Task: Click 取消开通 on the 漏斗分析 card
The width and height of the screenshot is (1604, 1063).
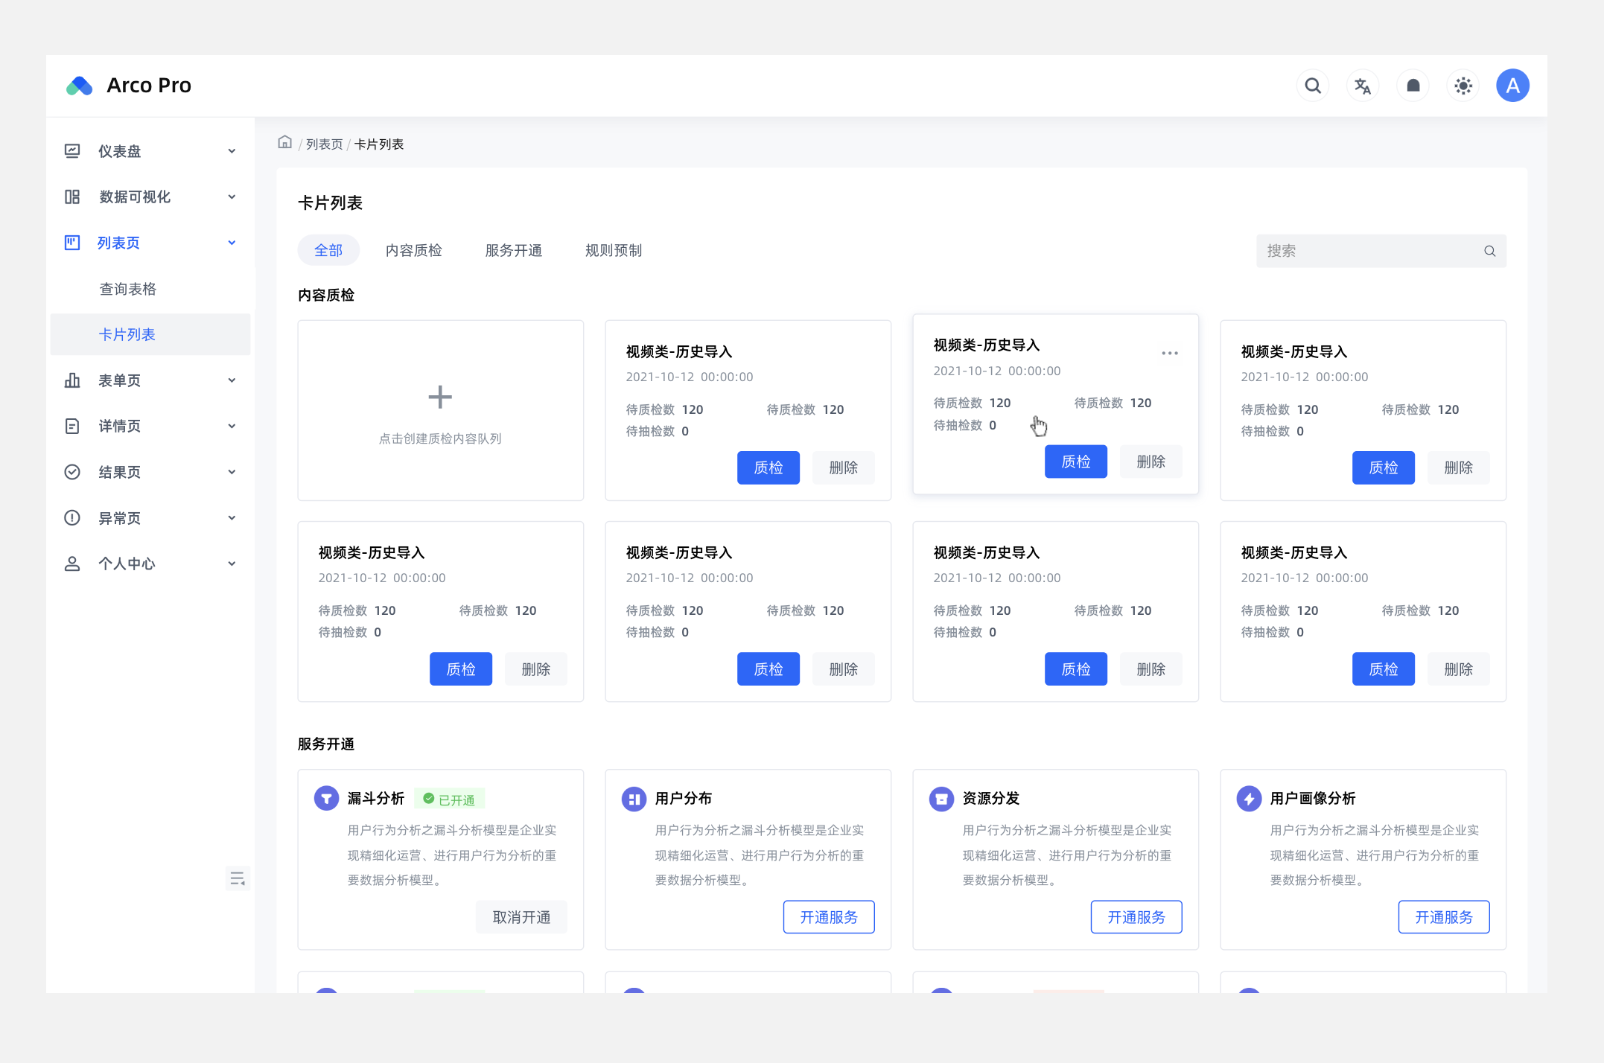Action: 521,917
